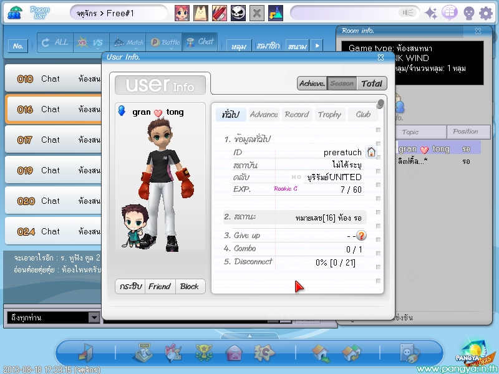Close the User Info dialog
Viewport: 499px width, 374px height.
(x=380, y=57)
